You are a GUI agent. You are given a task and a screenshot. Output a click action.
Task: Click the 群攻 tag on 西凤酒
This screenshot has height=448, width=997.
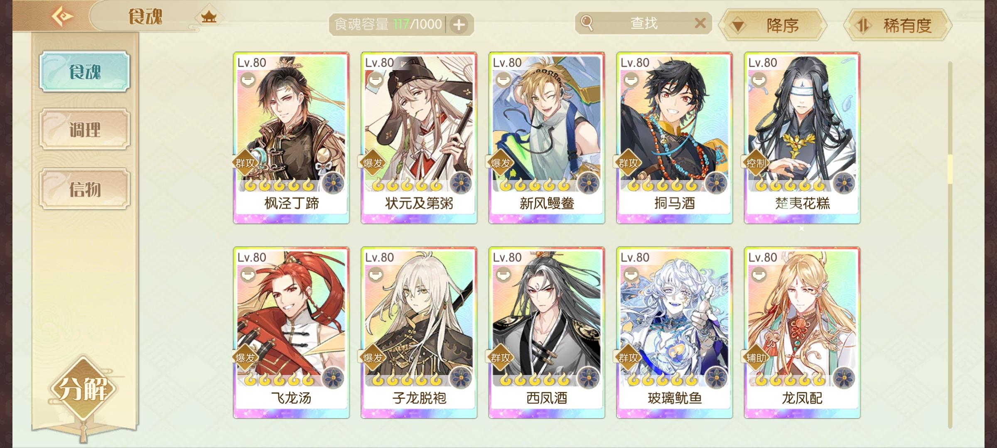pos(501,357)
